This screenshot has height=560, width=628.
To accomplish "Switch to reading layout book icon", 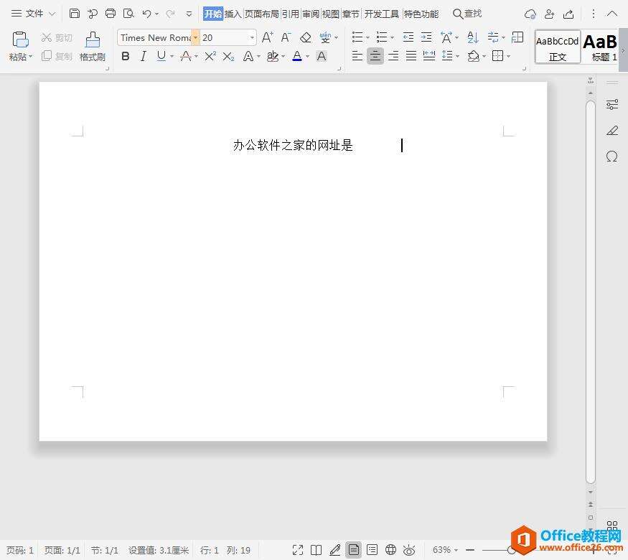I will 317,550.
